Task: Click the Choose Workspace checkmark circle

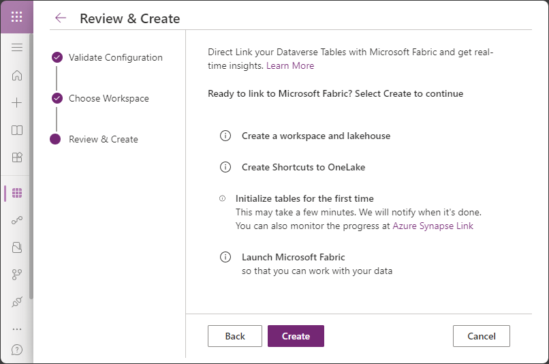Action: click(x=57, y=98)
